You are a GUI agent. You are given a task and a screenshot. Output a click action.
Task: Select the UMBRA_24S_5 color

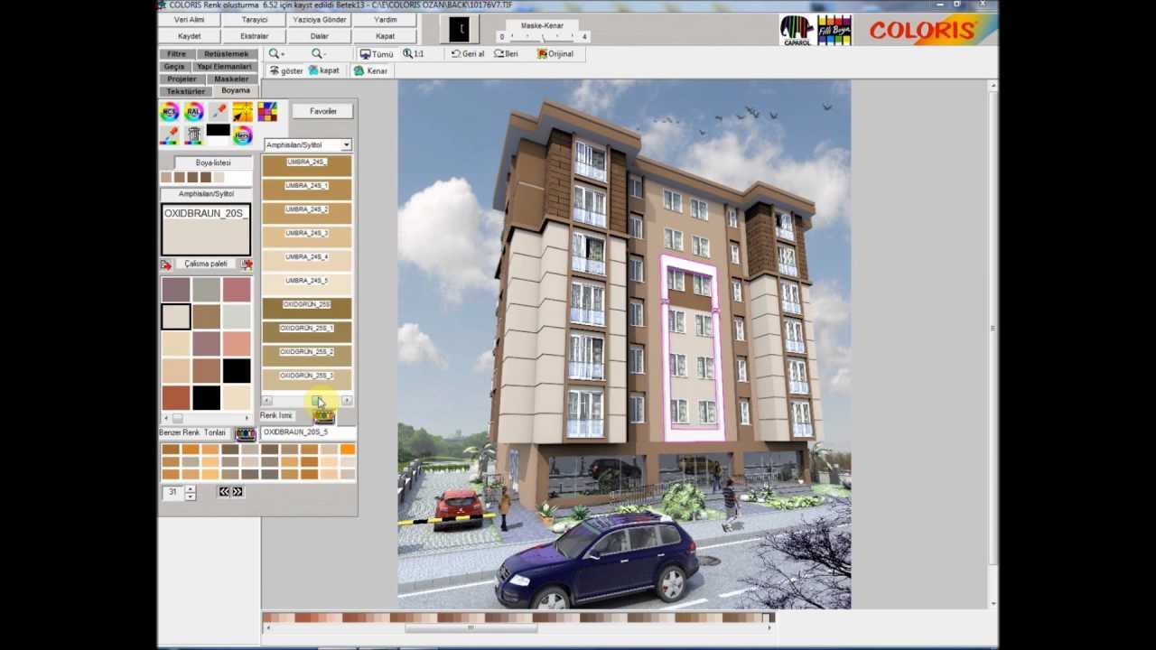307,283
